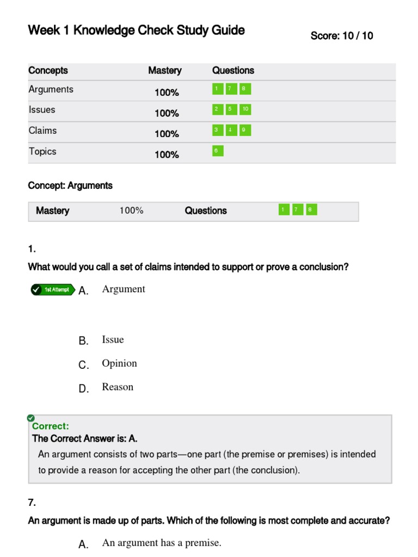The width and height of the screenshot is (418, 557).
Task: Select answer A 'Argument' for question 1
Action: (x=123, y=289)
